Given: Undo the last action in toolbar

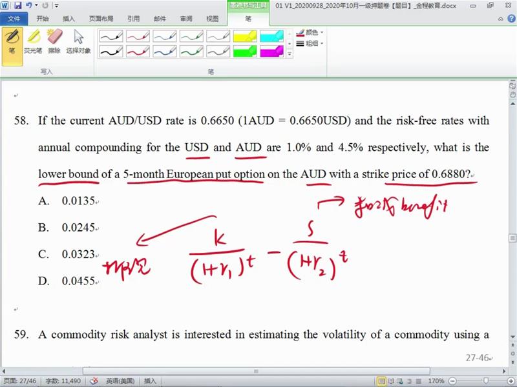Looking at the screenshot, I should click(x=30, y=5).
